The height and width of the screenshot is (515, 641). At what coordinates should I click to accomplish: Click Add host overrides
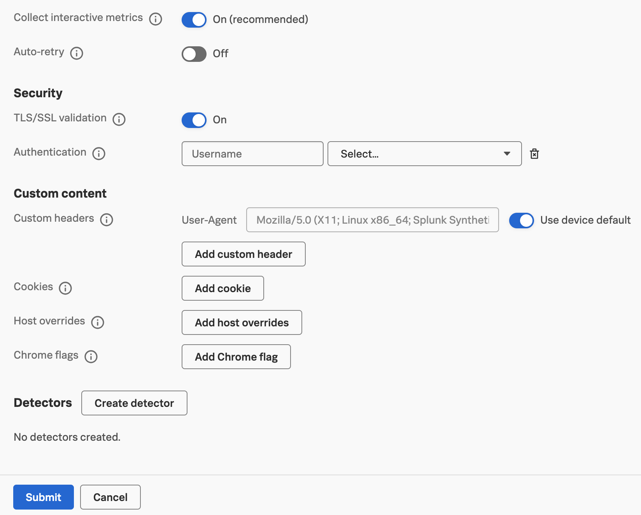pos(242,322)
